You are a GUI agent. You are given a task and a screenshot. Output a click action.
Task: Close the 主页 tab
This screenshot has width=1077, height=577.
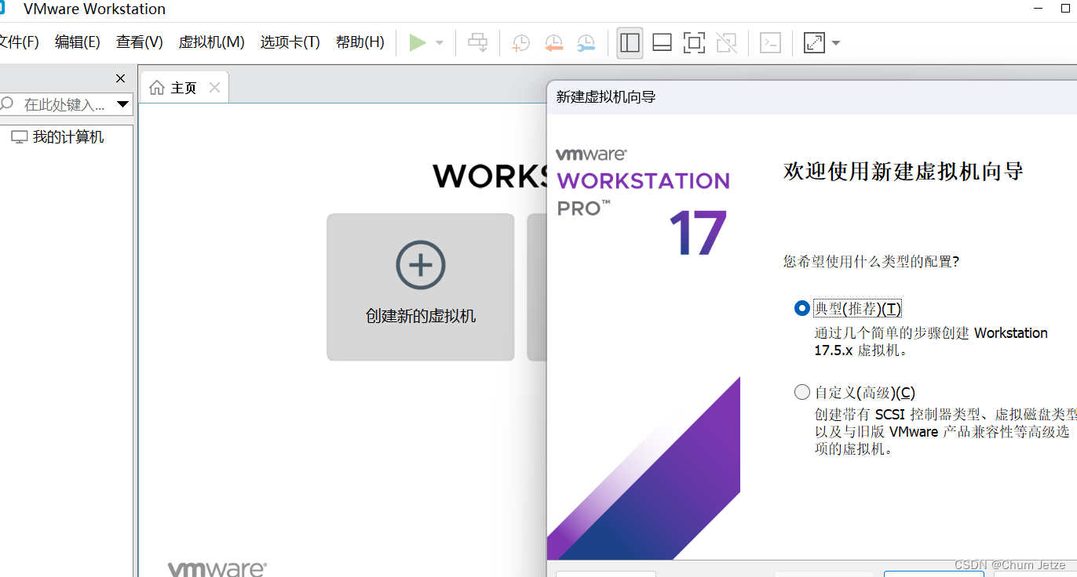[214, 87]
